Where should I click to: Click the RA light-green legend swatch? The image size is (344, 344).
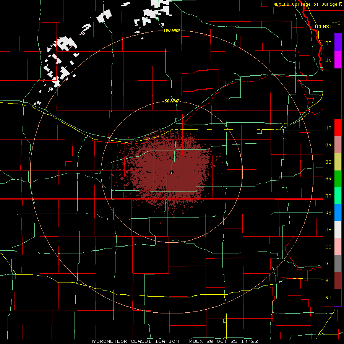pos(338,196)
